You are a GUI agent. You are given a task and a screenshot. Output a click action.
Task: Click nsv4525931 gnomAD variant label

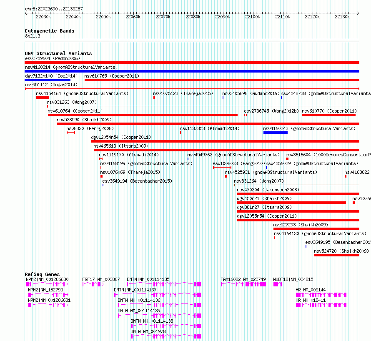pyautogui.click(x=271, y=172)
